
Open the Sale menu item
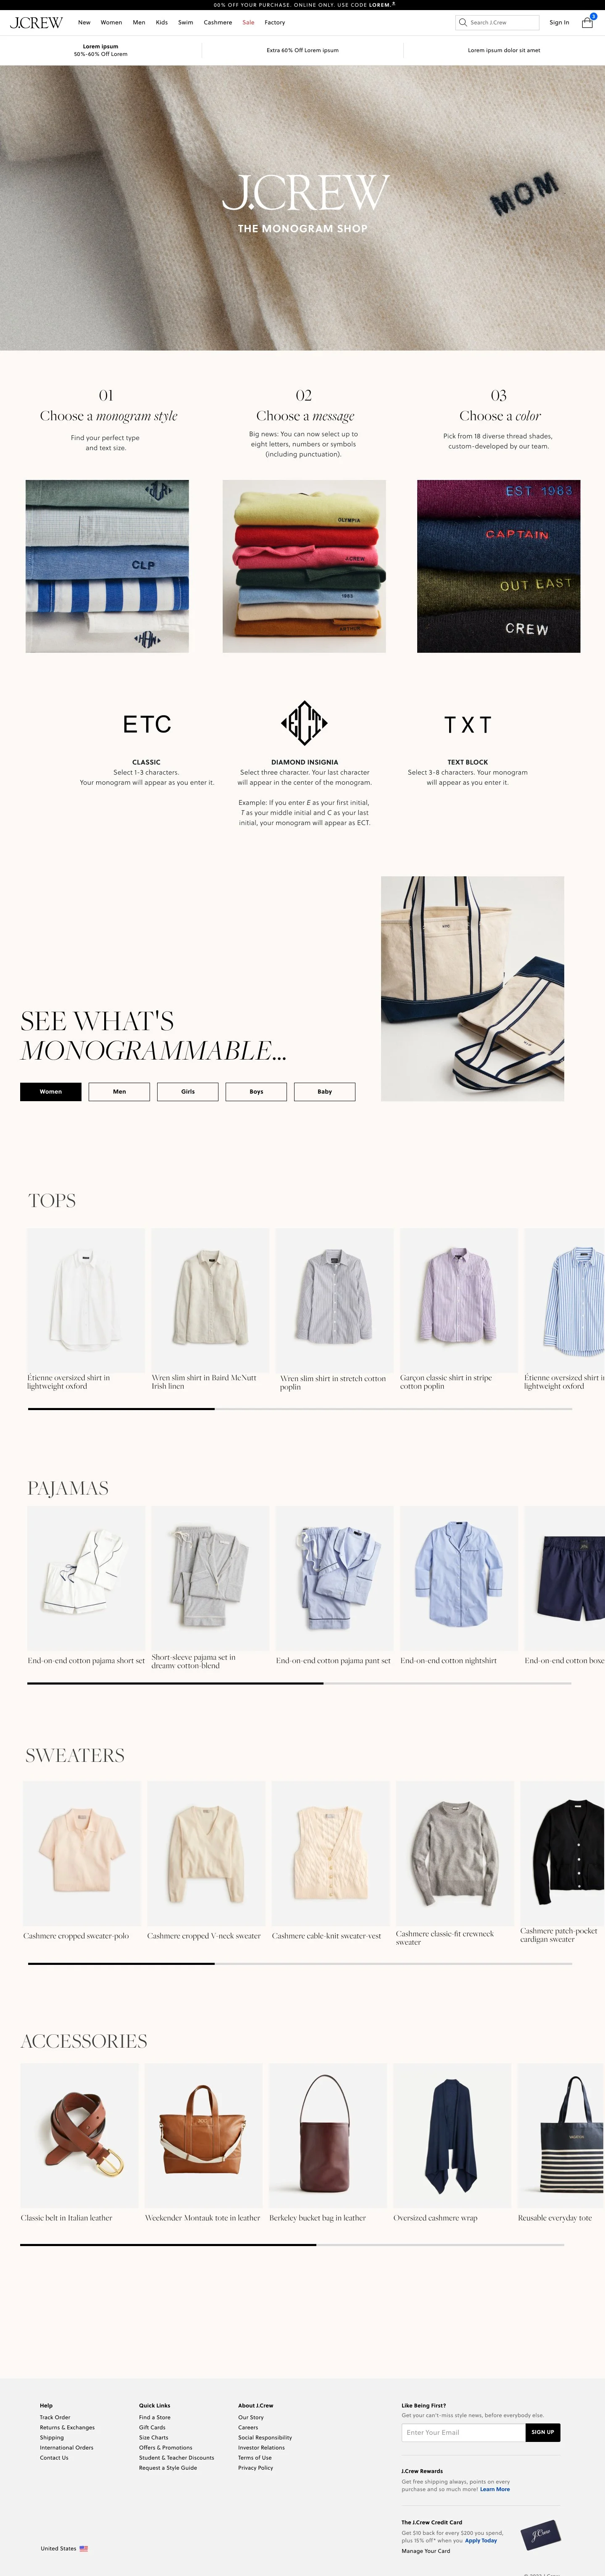click(248, 22)
